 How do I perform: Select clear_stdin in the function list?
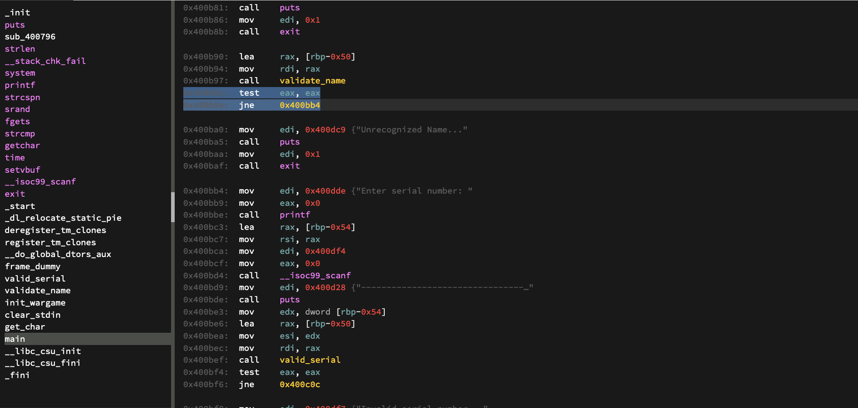pos(32,315)
